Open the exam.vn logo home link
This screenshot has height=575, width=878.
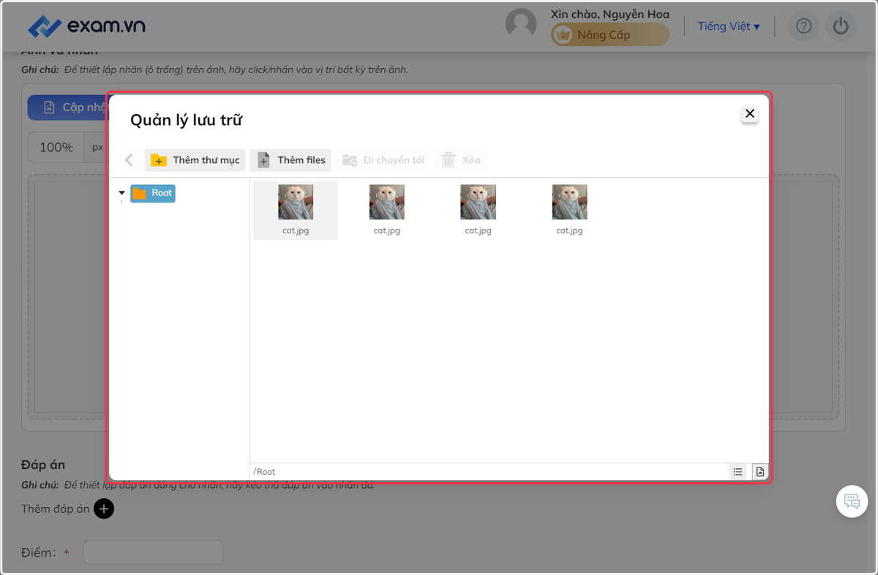coord(86,26)
